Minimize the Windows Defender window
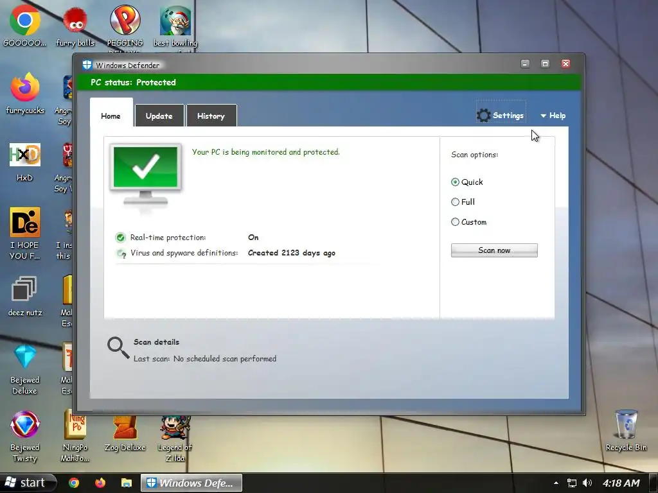This screenshot has width=658, height=493. (x=525, y=64)
